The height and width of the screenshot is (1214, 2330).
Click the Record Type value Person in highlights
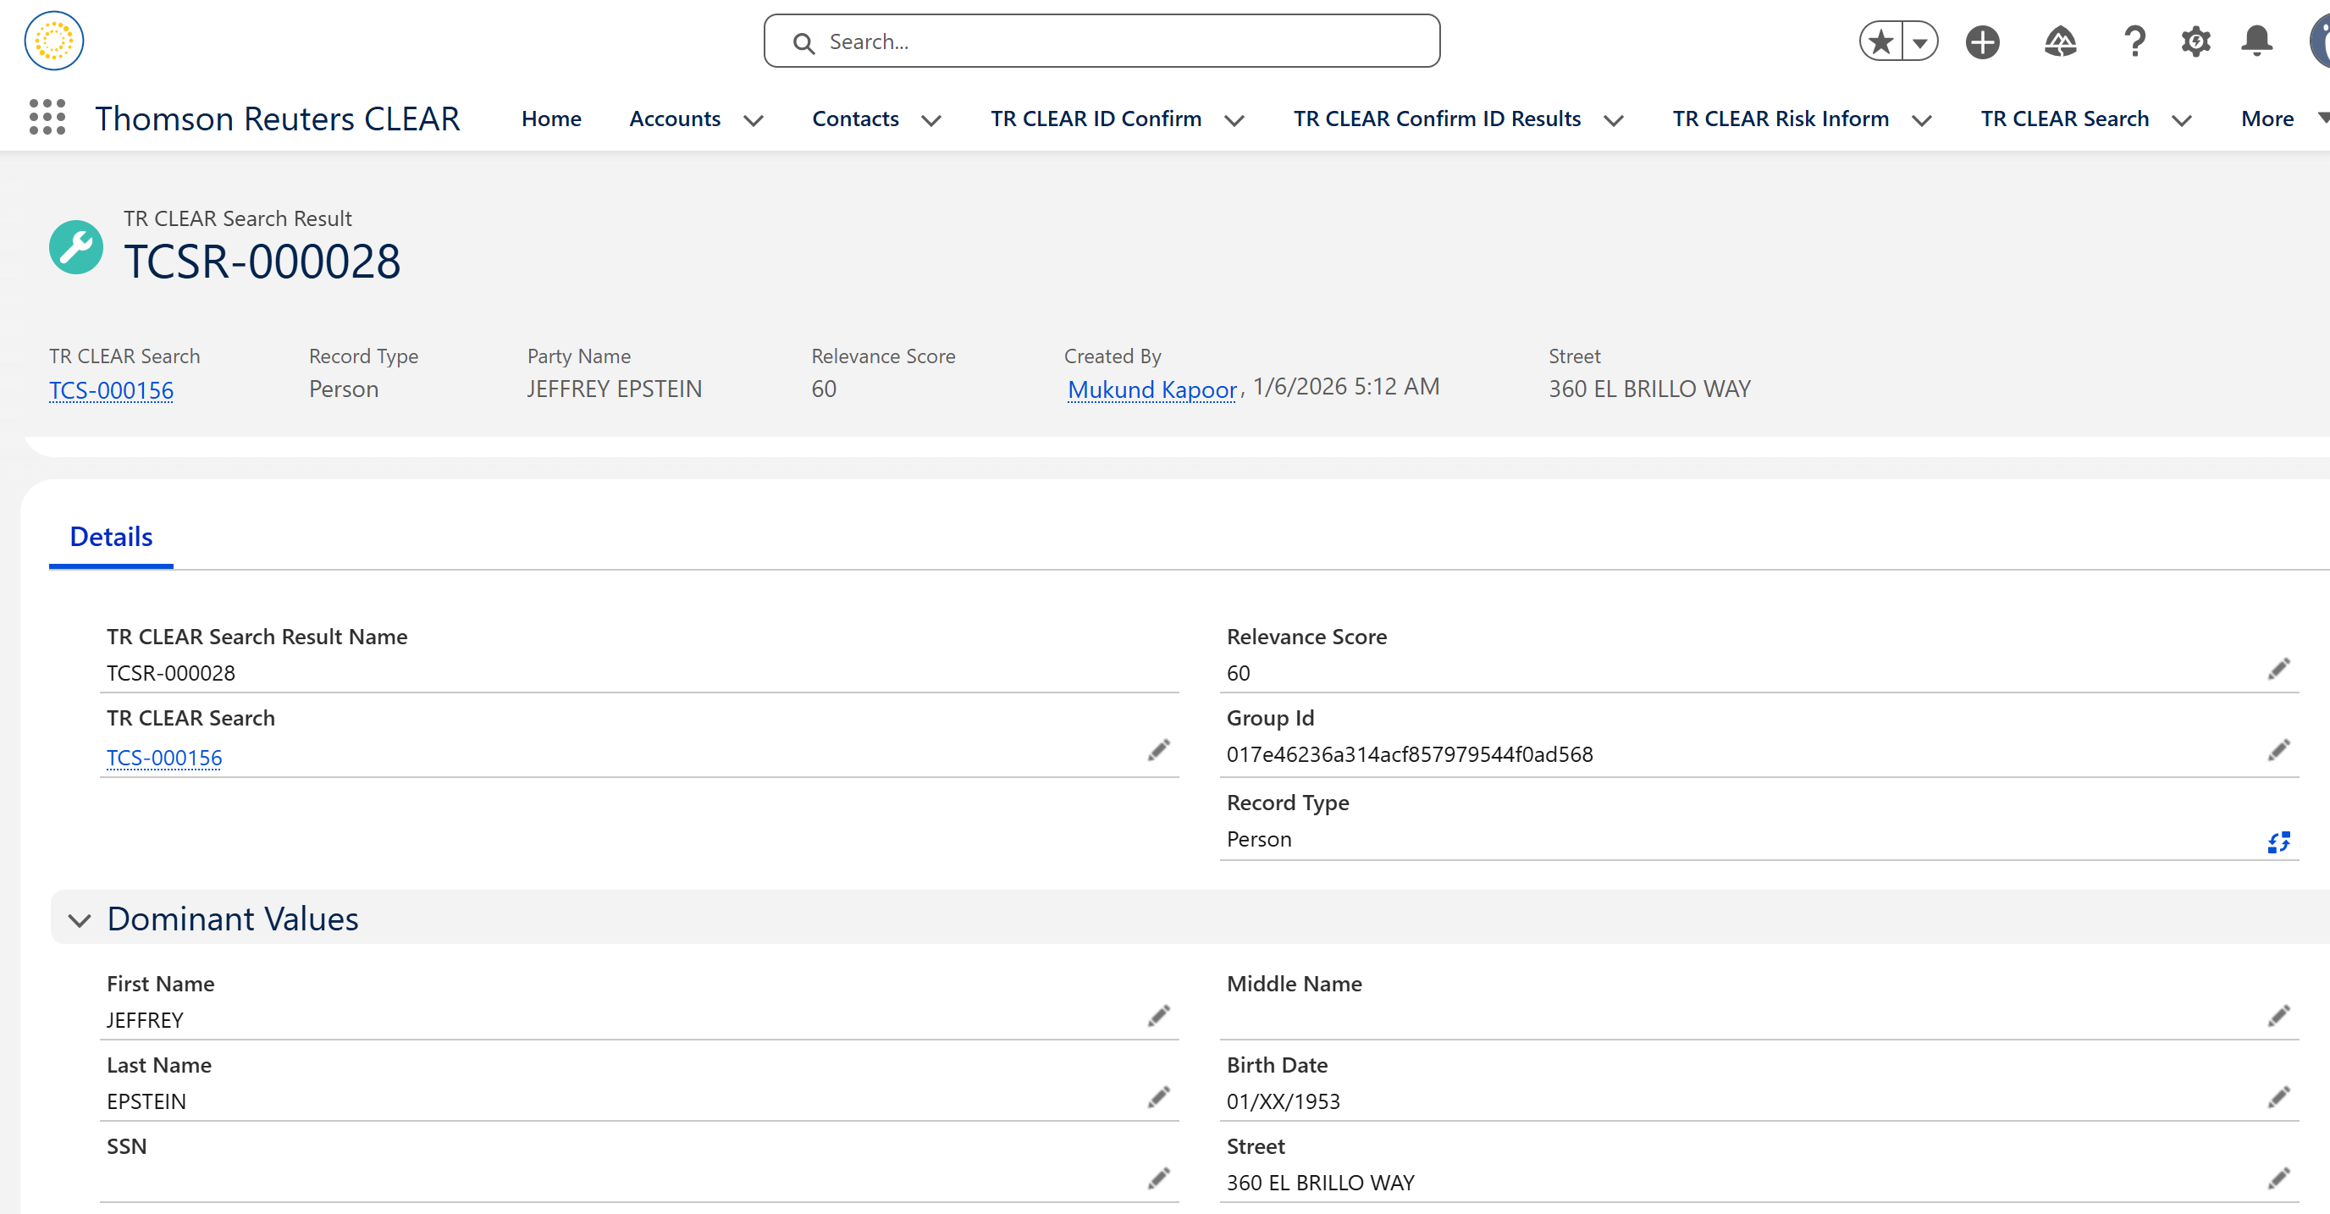(344, 389)
